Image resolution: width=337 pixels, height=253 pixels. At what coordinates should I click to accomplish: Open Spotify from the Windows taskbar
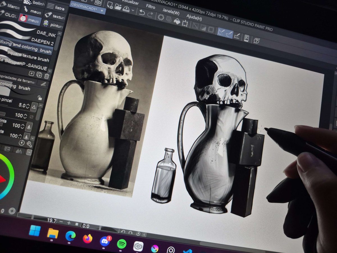point(122,243)
